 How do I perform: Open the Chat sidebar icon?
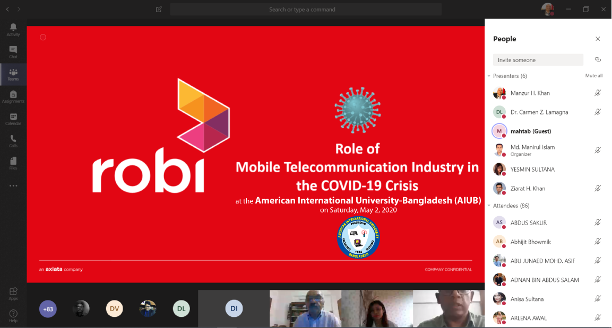point(13,52)
